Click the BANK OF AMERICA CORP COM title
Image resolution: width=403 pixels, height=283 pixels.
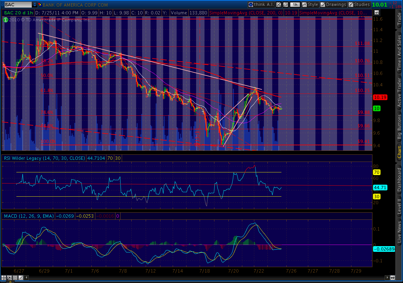(x=75, y=5)
